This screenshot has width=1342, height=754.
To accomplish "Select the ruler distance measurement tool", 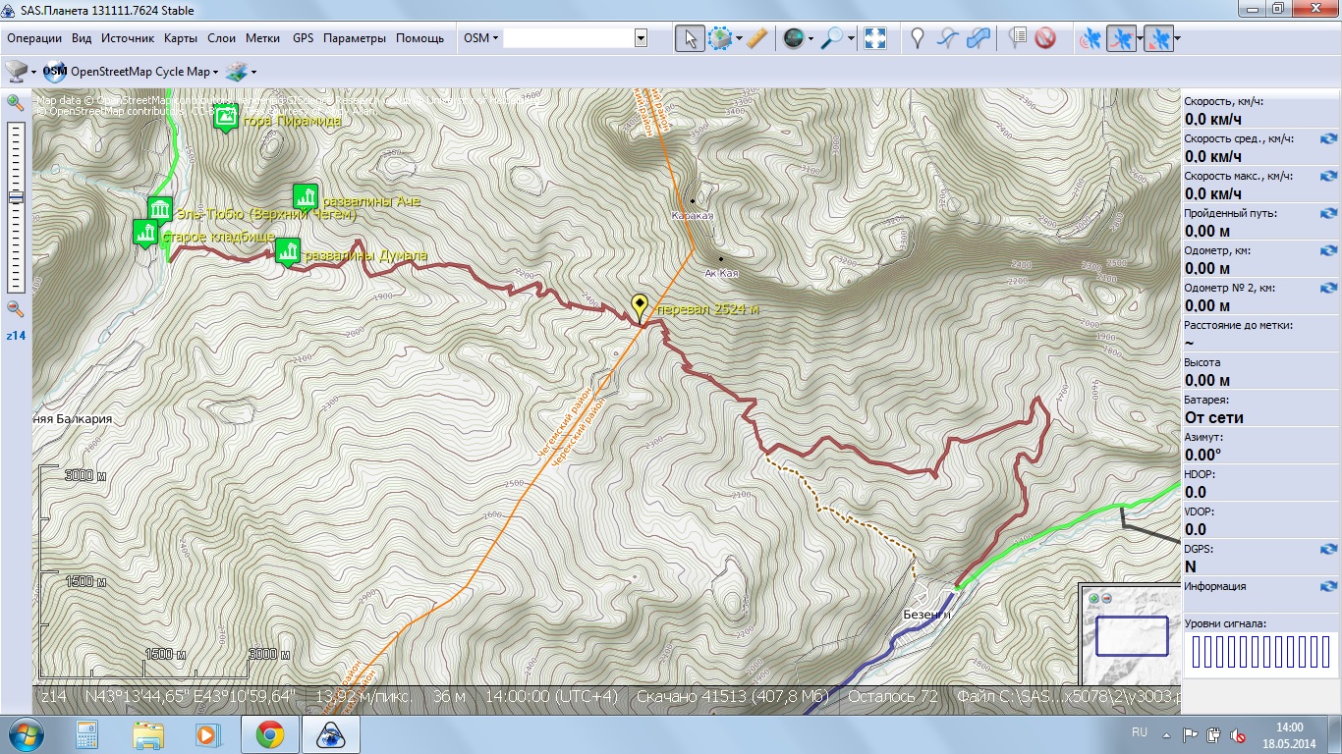I will pyautogui.click(x=756, y=38).
